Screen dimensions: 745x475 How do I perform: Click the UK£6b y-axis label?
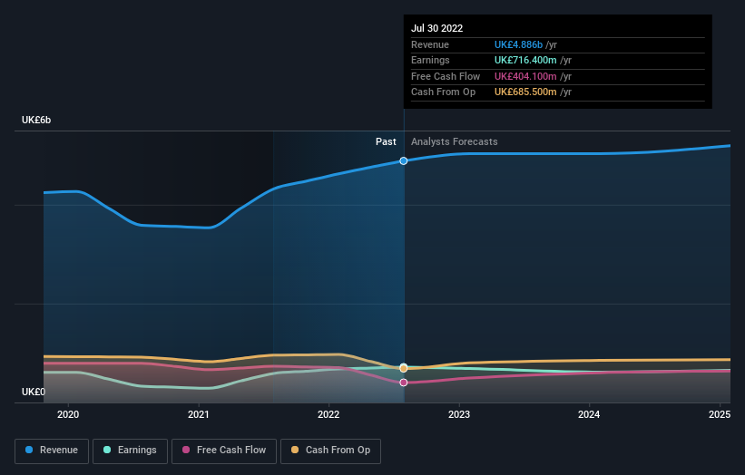36,120
